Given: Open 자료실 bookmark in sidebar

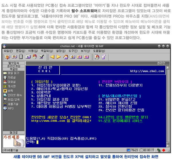Looking at the screenshot, I should [x=10, y=77].
